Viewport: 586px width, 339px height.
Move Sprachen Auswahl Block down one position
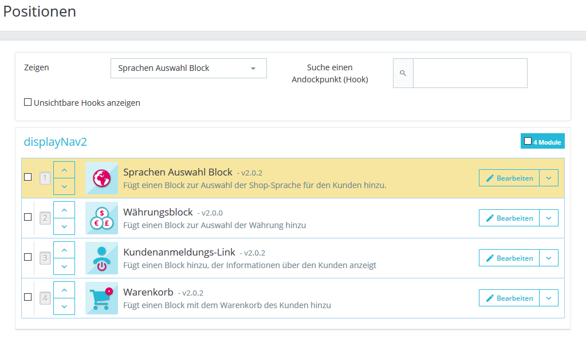(64, 186)
